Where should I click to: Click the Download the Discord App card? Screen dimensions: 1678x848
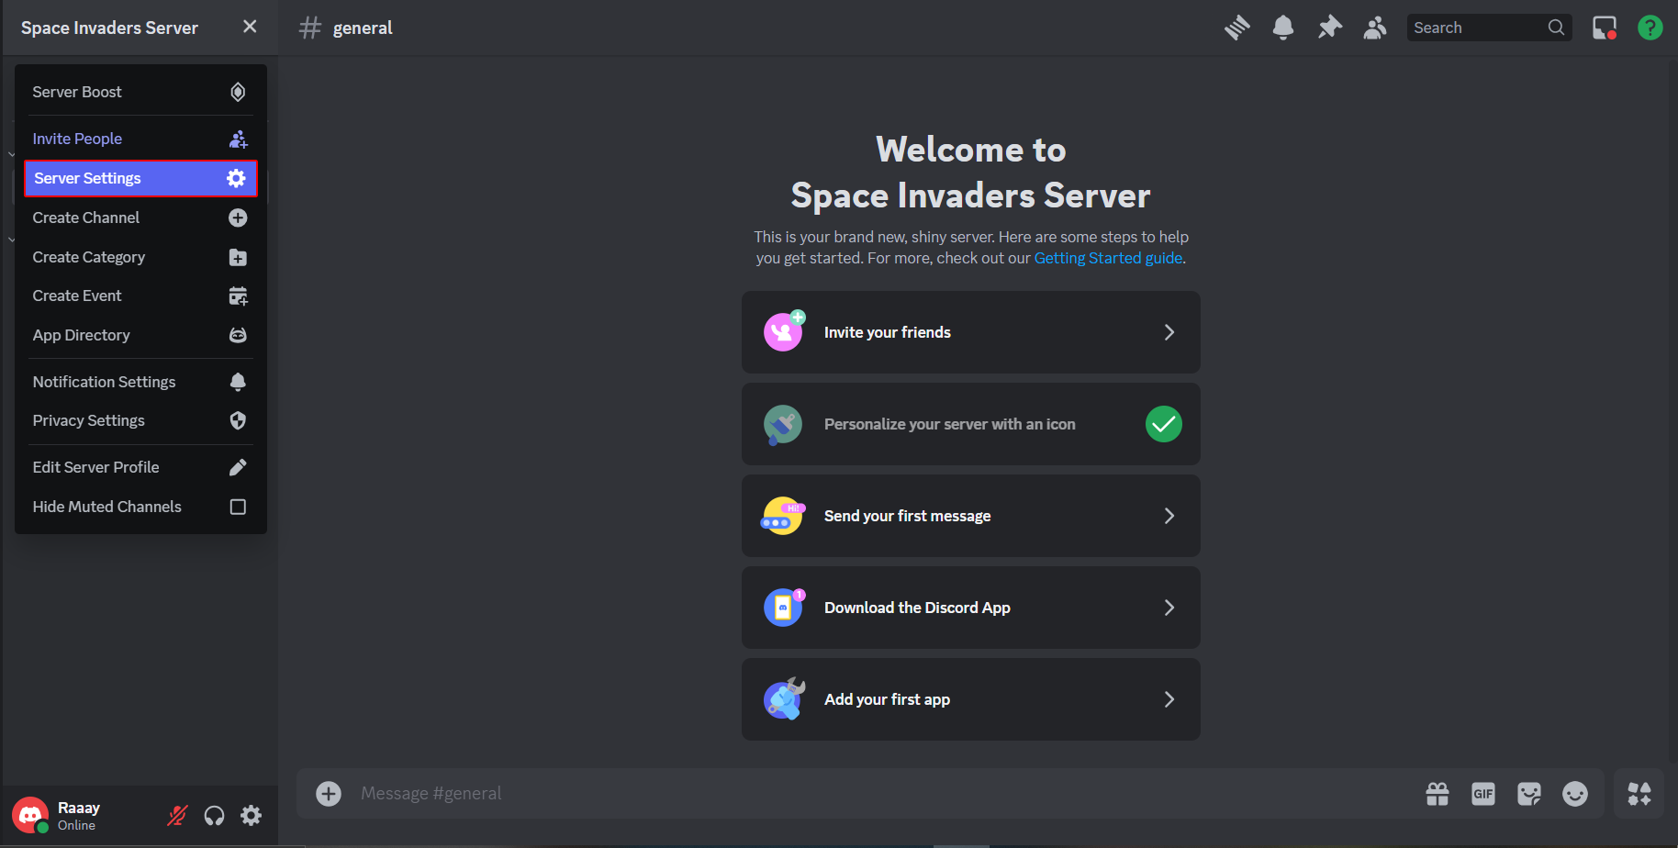(971, 608)
